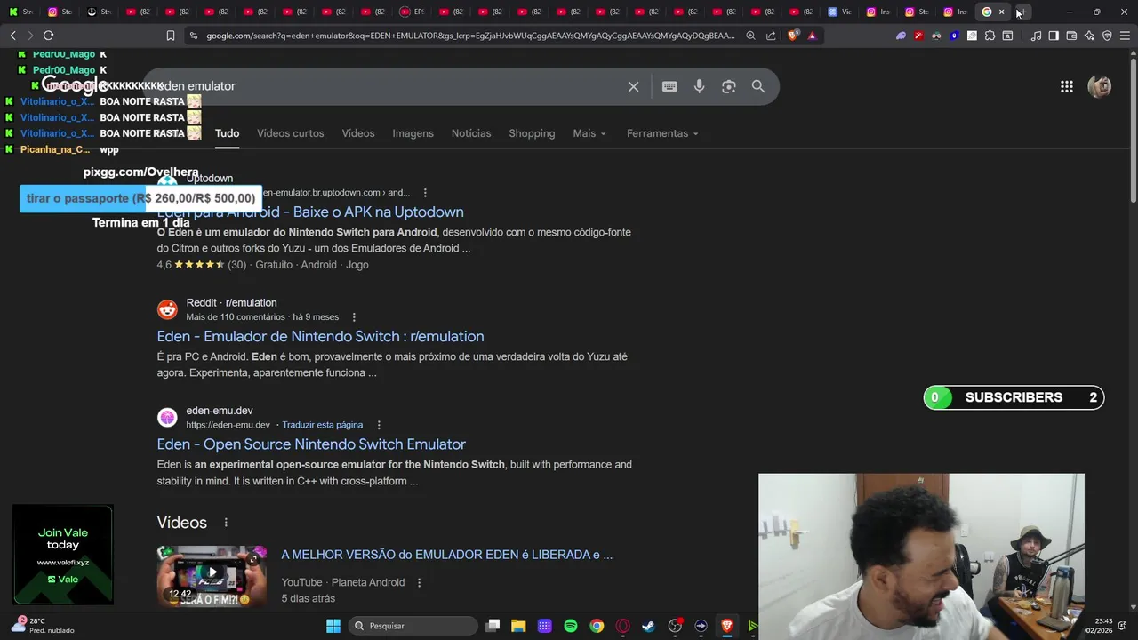Open File Explorer from the taskbar
1138x640 pixels.
(518, 626)
